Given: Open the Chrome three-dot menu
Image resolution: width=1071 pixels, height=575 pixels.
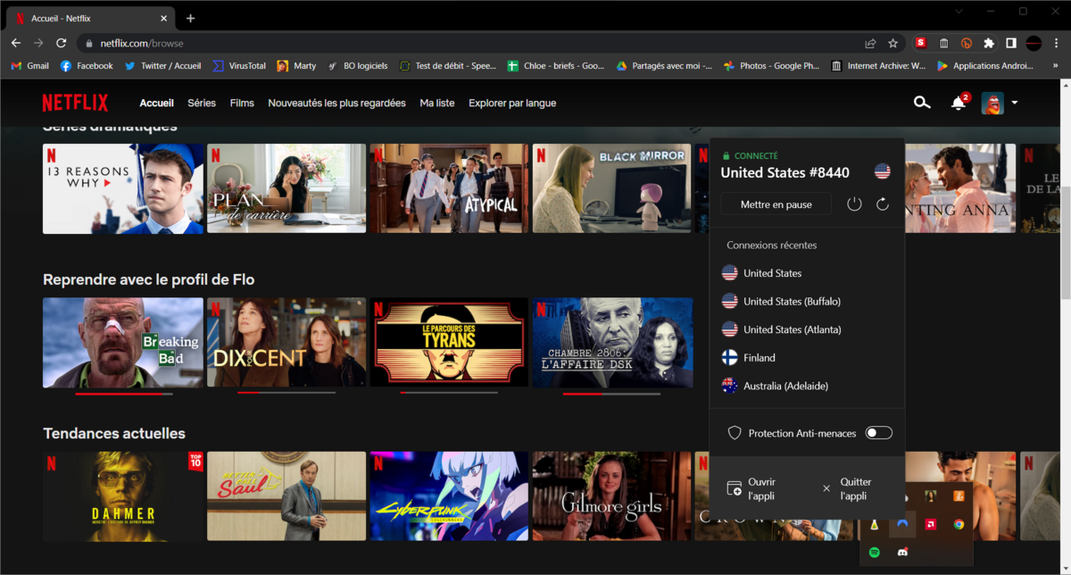Looking at the screenshot, I should 1056,43.
